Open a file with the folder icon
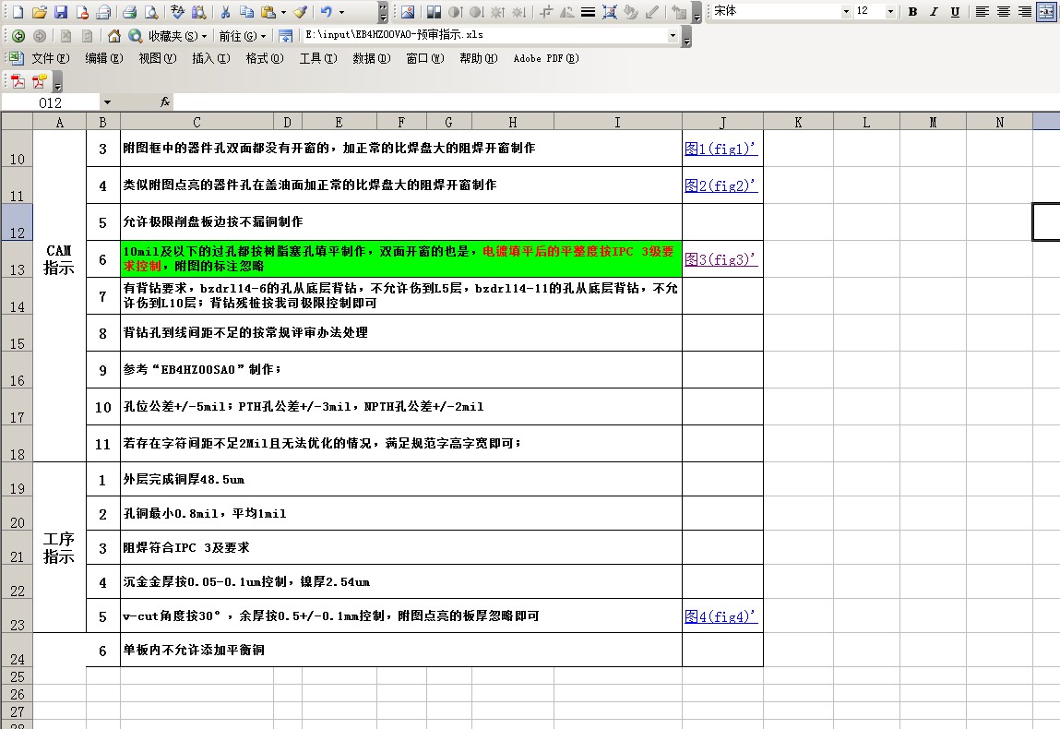 tap(40, 11)
